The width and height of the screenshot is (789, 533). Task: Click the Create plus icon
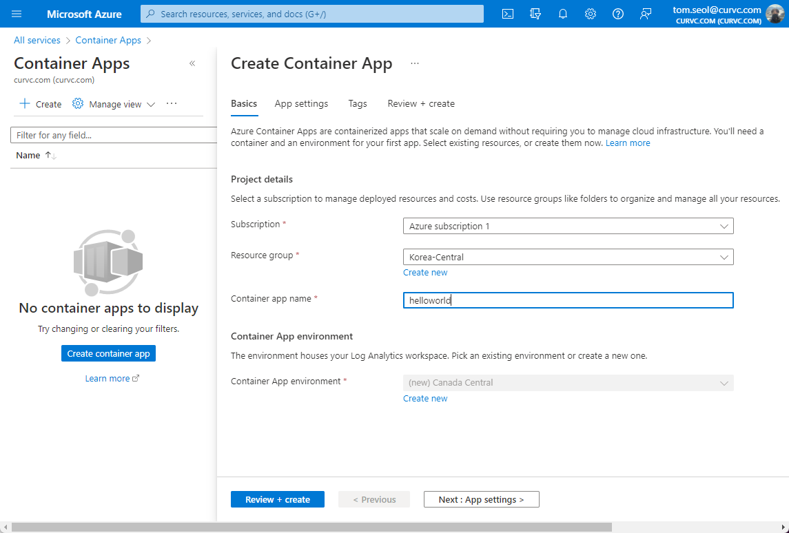pos(25,103)
